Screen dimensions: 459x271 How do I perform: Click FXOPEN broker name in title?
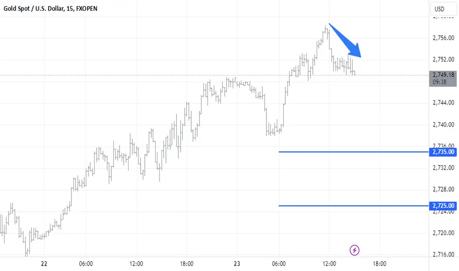87,8
